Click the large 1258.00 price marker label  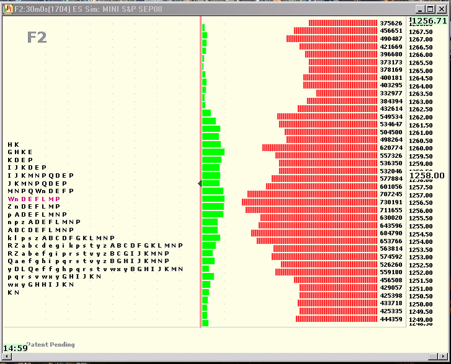click(x=427, y=175)
